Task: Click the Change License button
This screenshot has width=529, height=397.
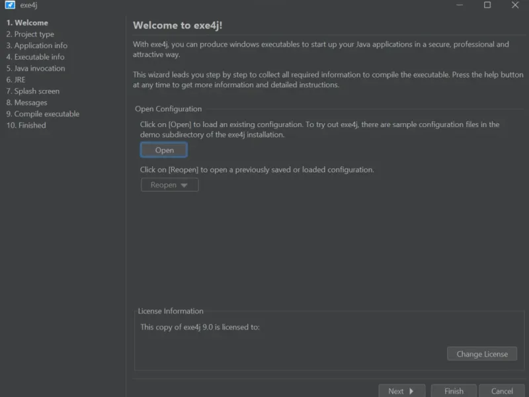Action: pyautogui.click(x=482, y=354)
